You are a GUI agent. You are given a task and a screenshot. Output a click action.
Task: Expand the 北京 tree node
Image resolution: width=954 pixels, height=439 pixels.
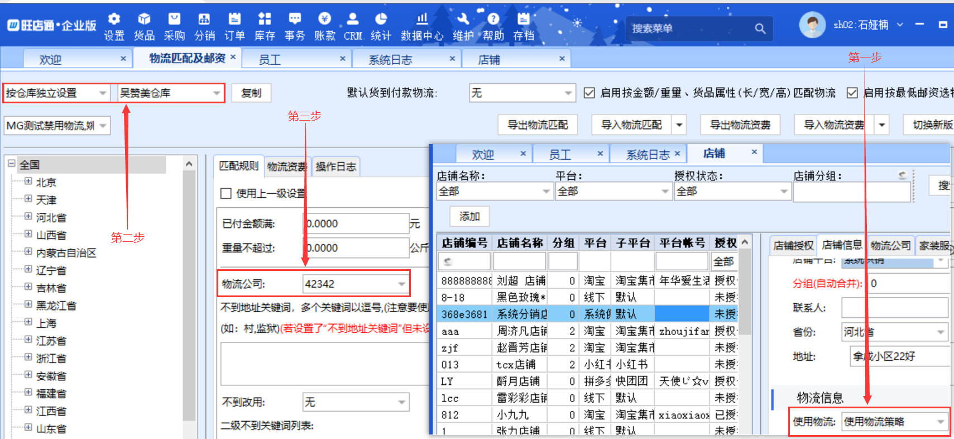[x=28, y=182]
